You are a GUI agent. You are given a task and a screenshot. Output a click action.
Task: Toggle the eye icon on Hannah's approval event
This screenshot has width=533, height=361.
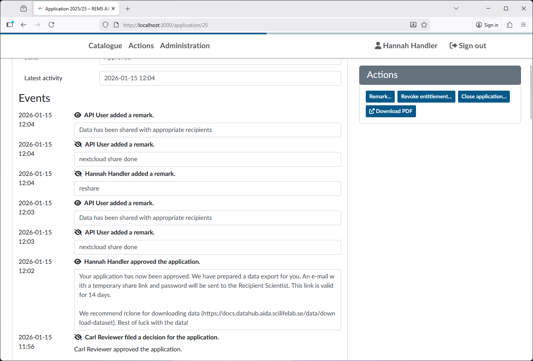(x=78, y=261)
